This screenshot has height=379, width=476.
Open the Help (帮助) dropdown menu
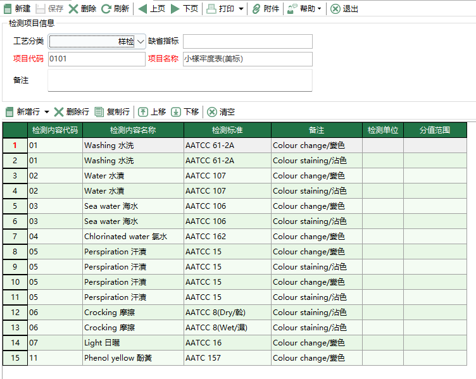304,9
